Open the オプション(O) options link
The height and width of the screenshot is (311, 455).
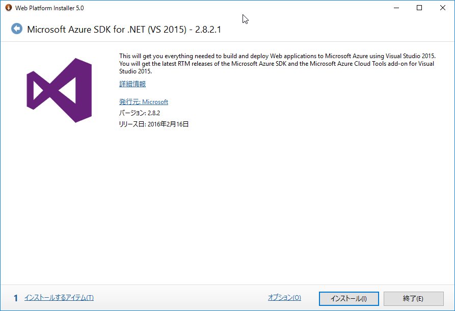click(x=284, y=297)
